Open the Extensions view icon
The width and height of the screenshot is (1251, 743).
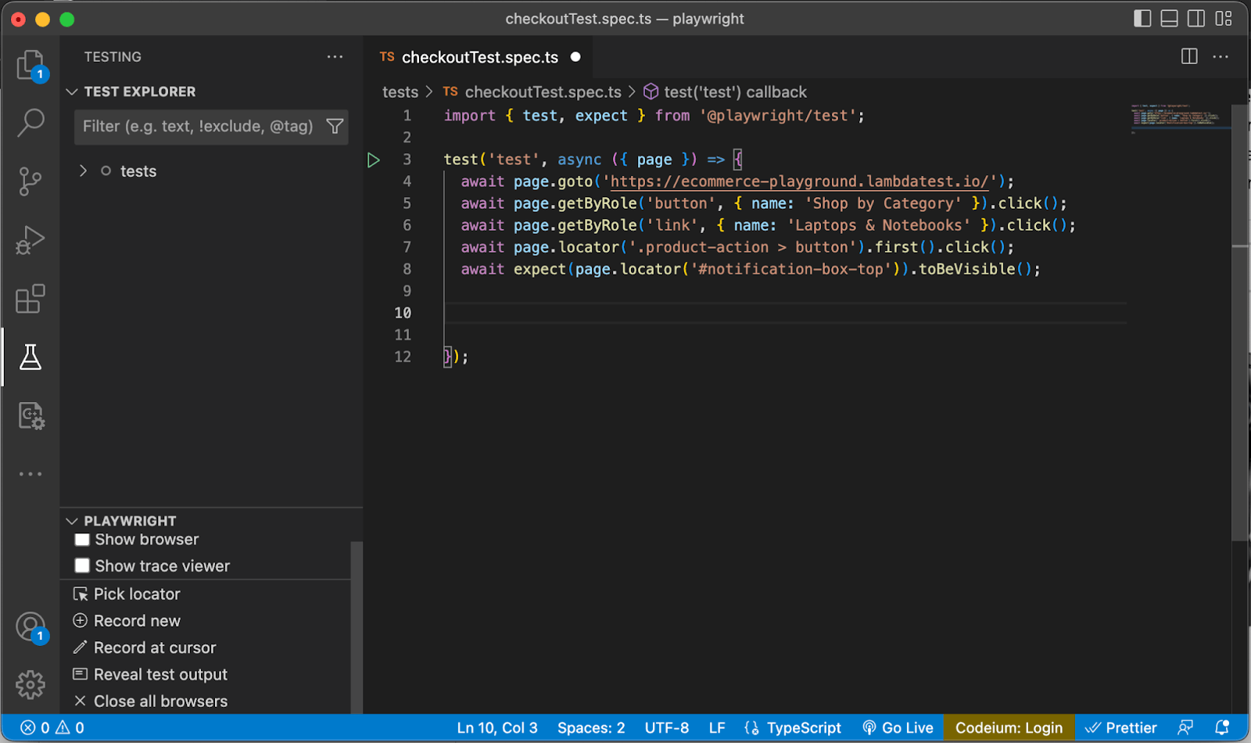point(30,299)
